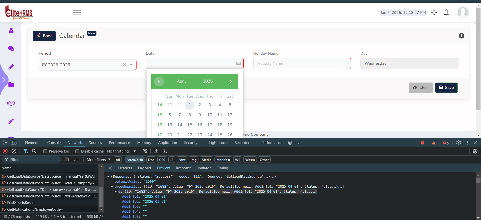This screenshot has width=481, height=220.
Task: Switch to the Console tab
Action: point(54,142)
